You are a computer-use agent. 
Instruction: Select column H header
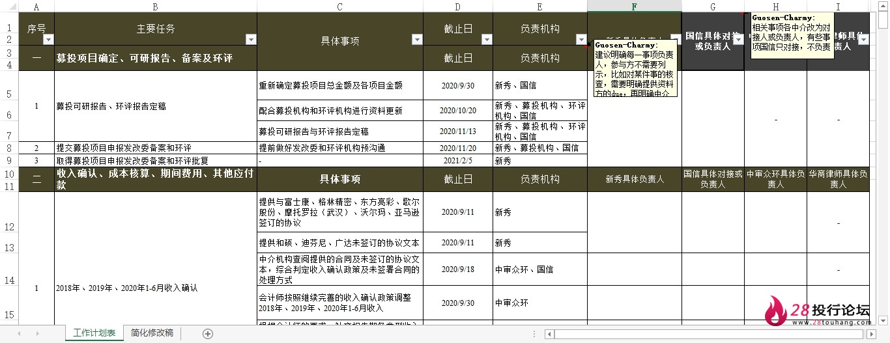775,7
